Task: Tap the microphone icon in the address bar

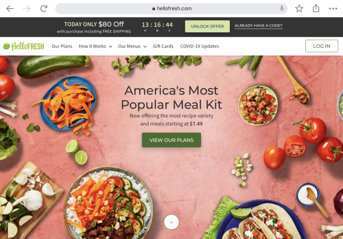Action: click(x=282, y=9)
